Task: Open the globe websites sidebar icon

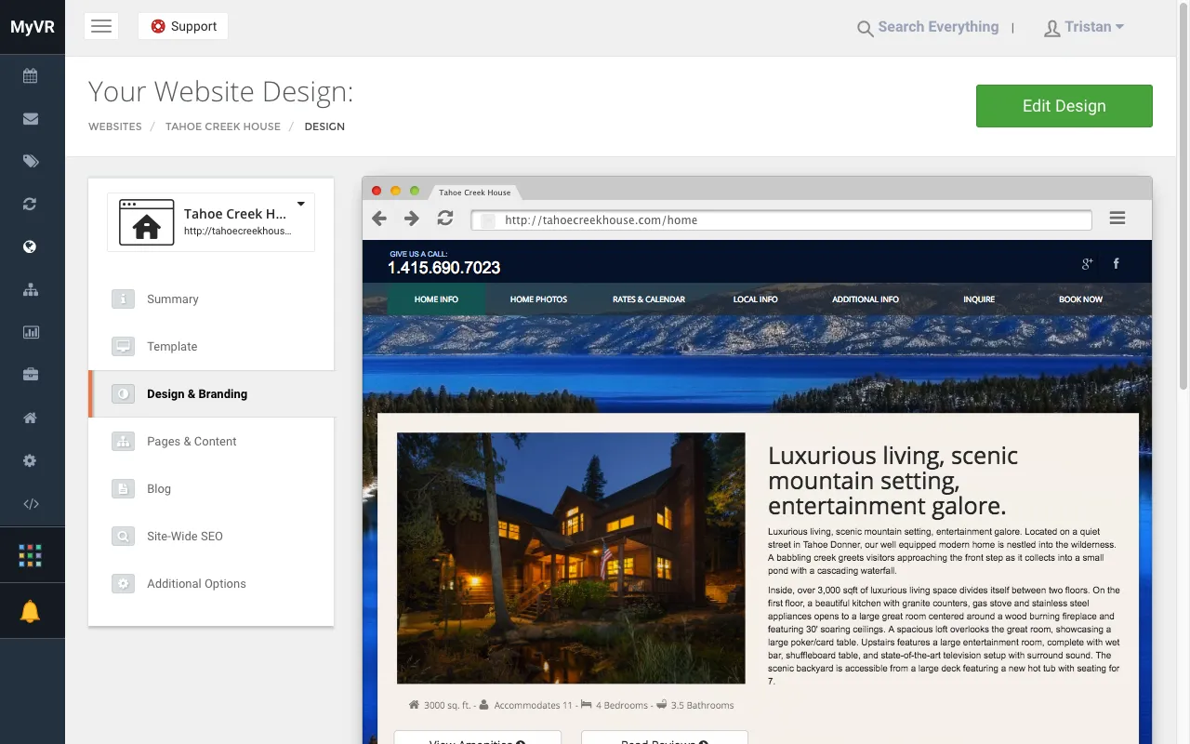Action: [31, 247]
